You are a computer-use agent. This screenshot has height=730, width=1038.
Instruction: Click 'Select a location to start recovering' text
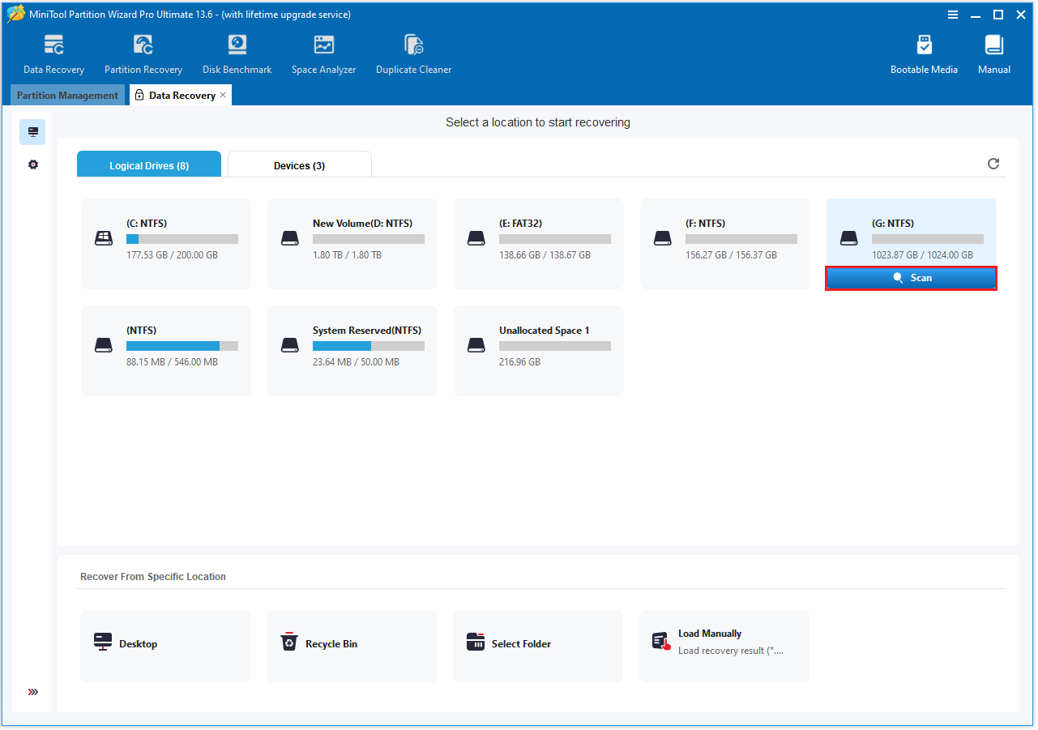pyautogui.click(x=538, y=122)
